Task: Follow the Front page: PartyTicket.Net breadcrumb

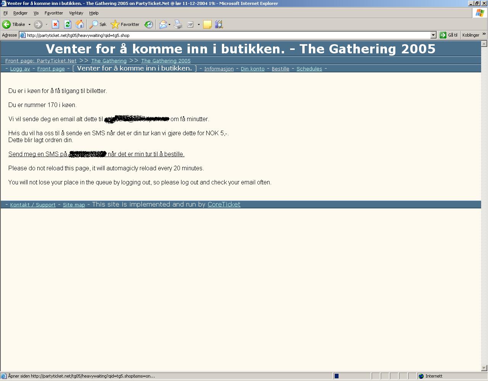Action: tap(41, 61)
